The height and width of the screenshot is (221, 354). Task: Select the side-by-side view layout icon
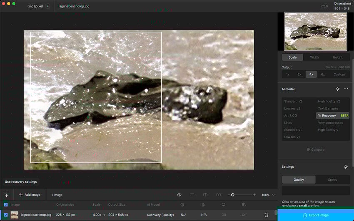coord(219,195)
